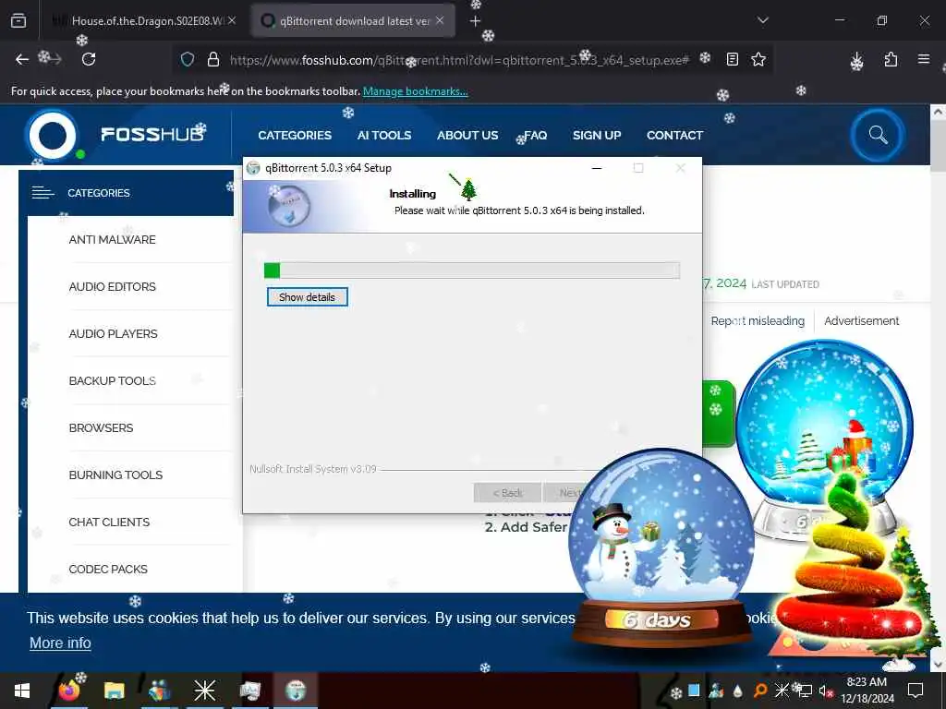Click the taskbar clock showing 8:23 AM
This screenshot has width=946, height=709.
(x=867, y=691)
